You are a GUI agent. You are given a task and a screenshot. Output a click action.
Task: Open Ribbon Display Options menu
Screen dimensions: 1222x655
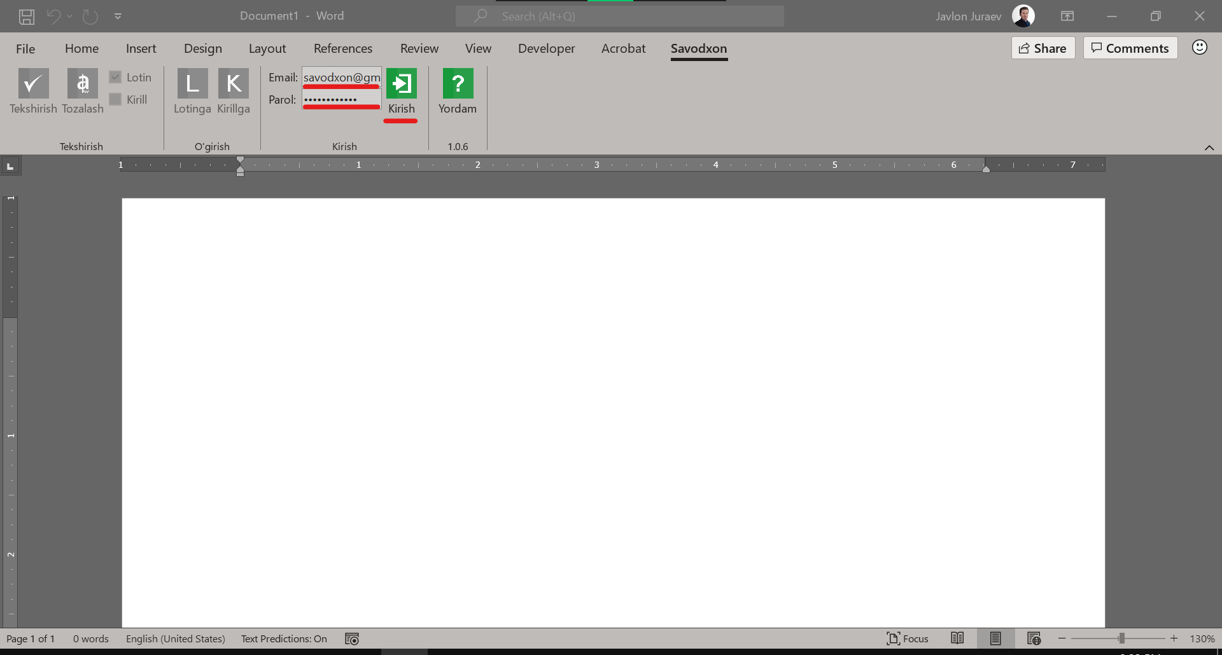1067,17
